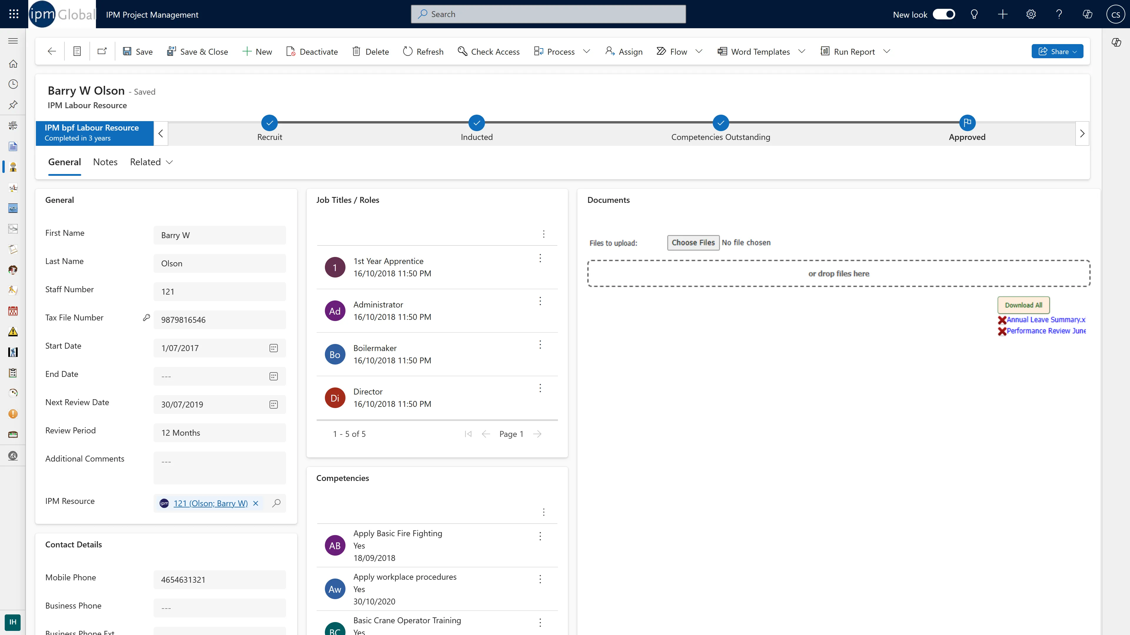
Task: Open the Run Report dropdown chevron
Action: [x=887, y=51]
